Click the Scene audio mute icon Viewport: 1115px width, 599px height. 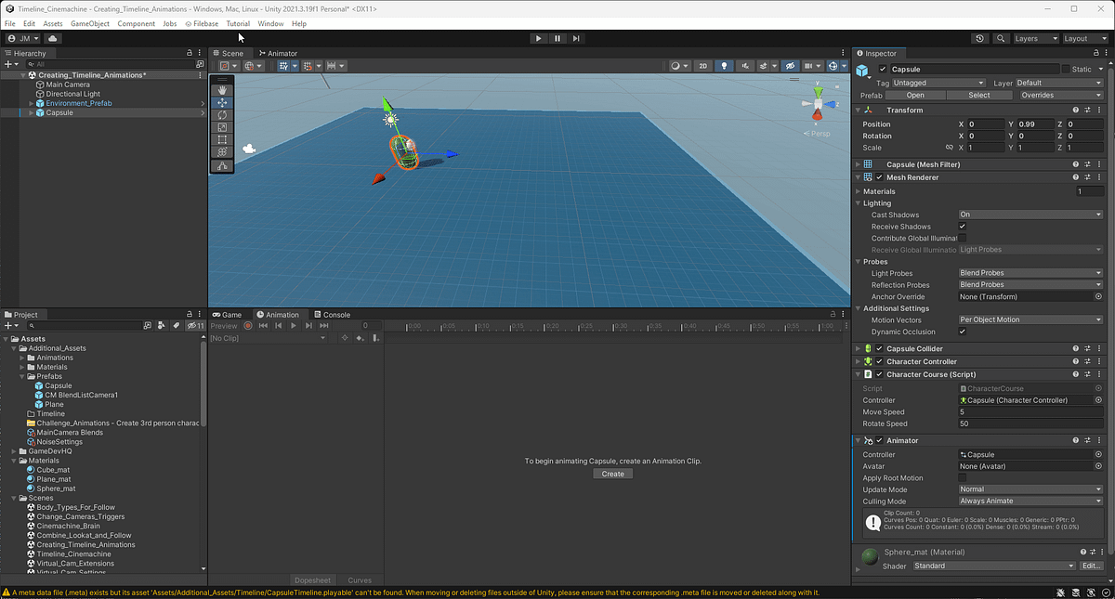(x=746, y=66)
